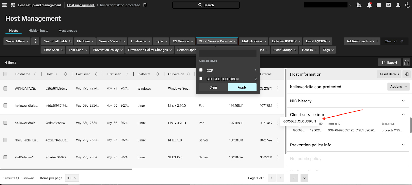412x185 pixels.
Task: Select checkbox for host e4dc6f987f84
Action: click(x=5, y=105)
